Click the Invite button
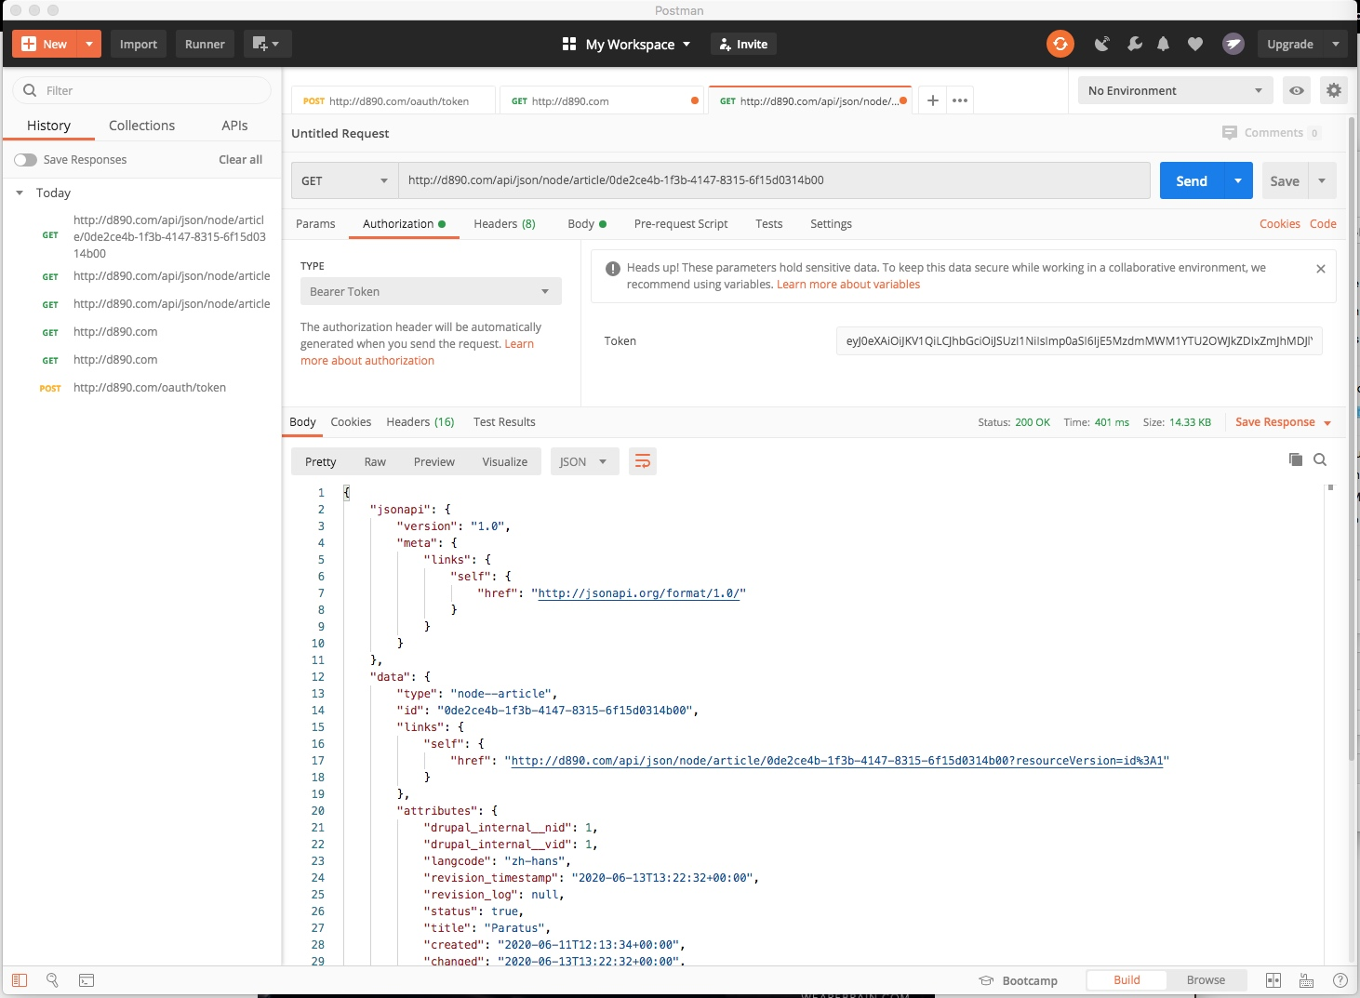The image size is (1360, 998). [x=743, y=44]
